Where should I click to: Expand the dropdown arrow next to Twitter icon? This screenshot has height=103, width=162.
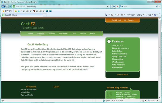click(x=21, y=11)
